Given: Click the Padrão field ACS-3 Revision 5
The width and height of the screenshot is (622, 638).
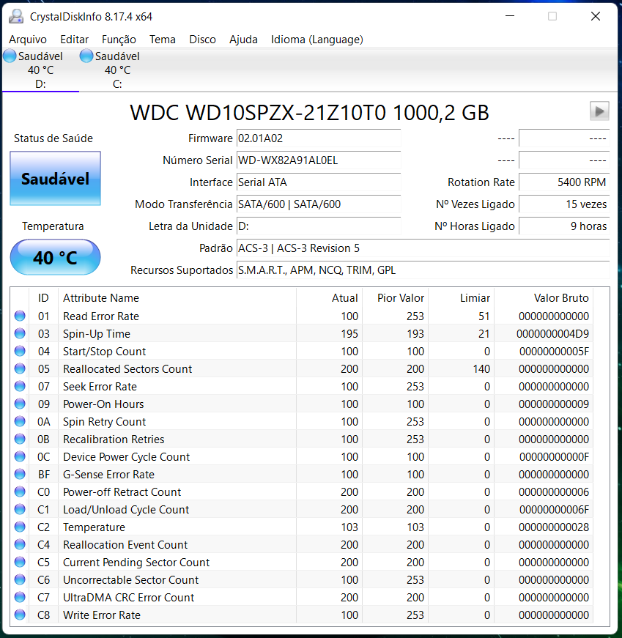Looking at the screenshot, I should (423, 248).
